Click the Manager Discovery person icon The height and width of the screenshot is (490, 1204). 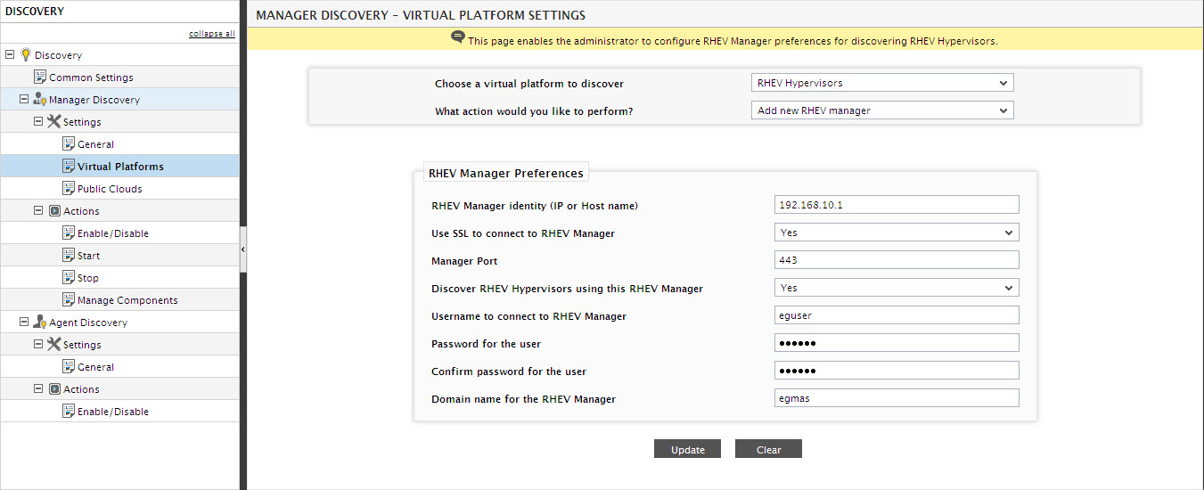40,99
